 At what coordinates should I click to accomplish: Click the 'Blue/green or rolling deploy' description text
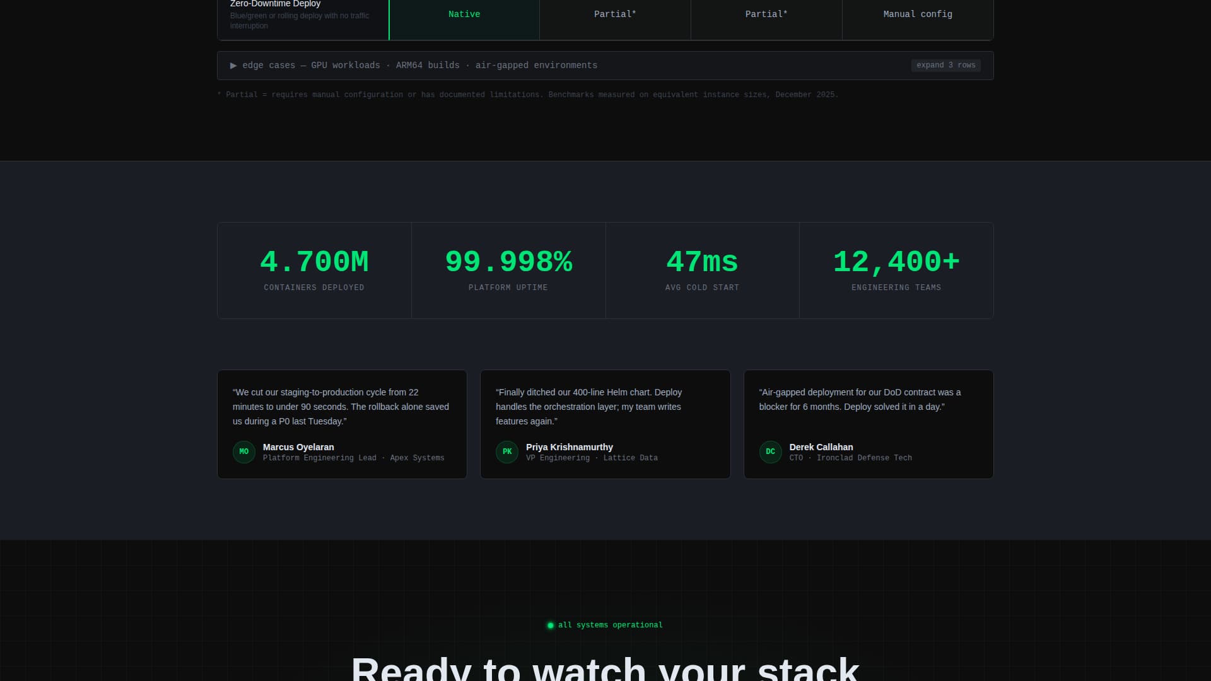(300, 21)
